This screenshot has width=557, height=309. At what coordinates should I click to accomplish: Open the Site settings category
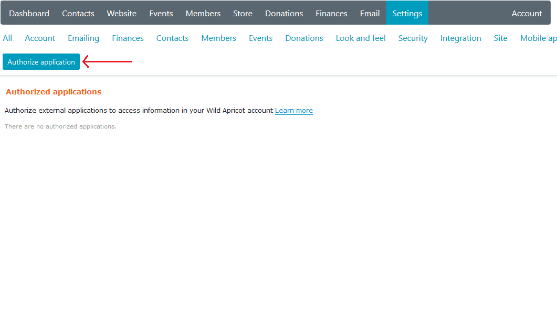click(500, 38)
